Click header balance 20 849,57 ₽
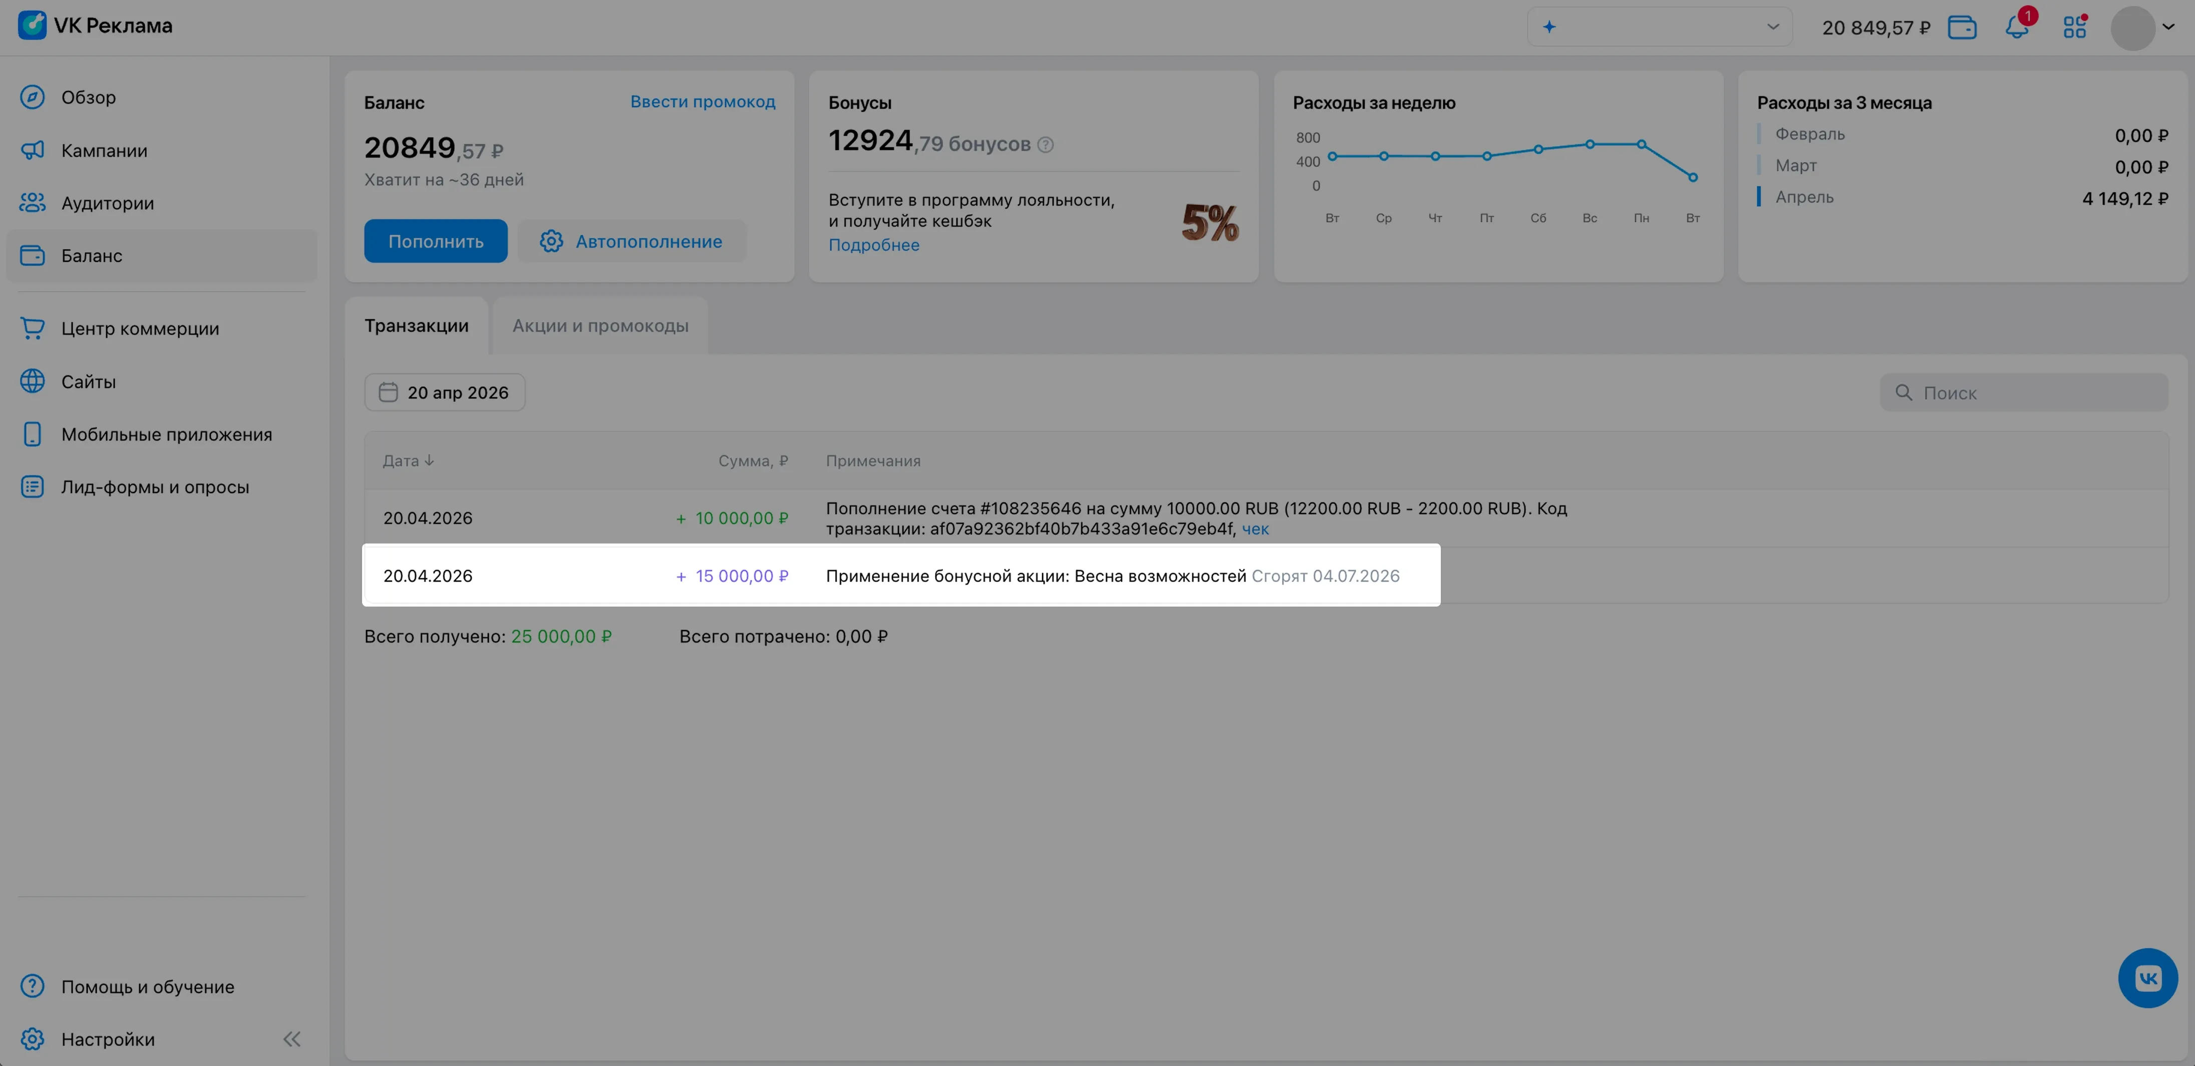Image resolution: width=2195 pixels, height=1066 pixels. point(1875,27)
